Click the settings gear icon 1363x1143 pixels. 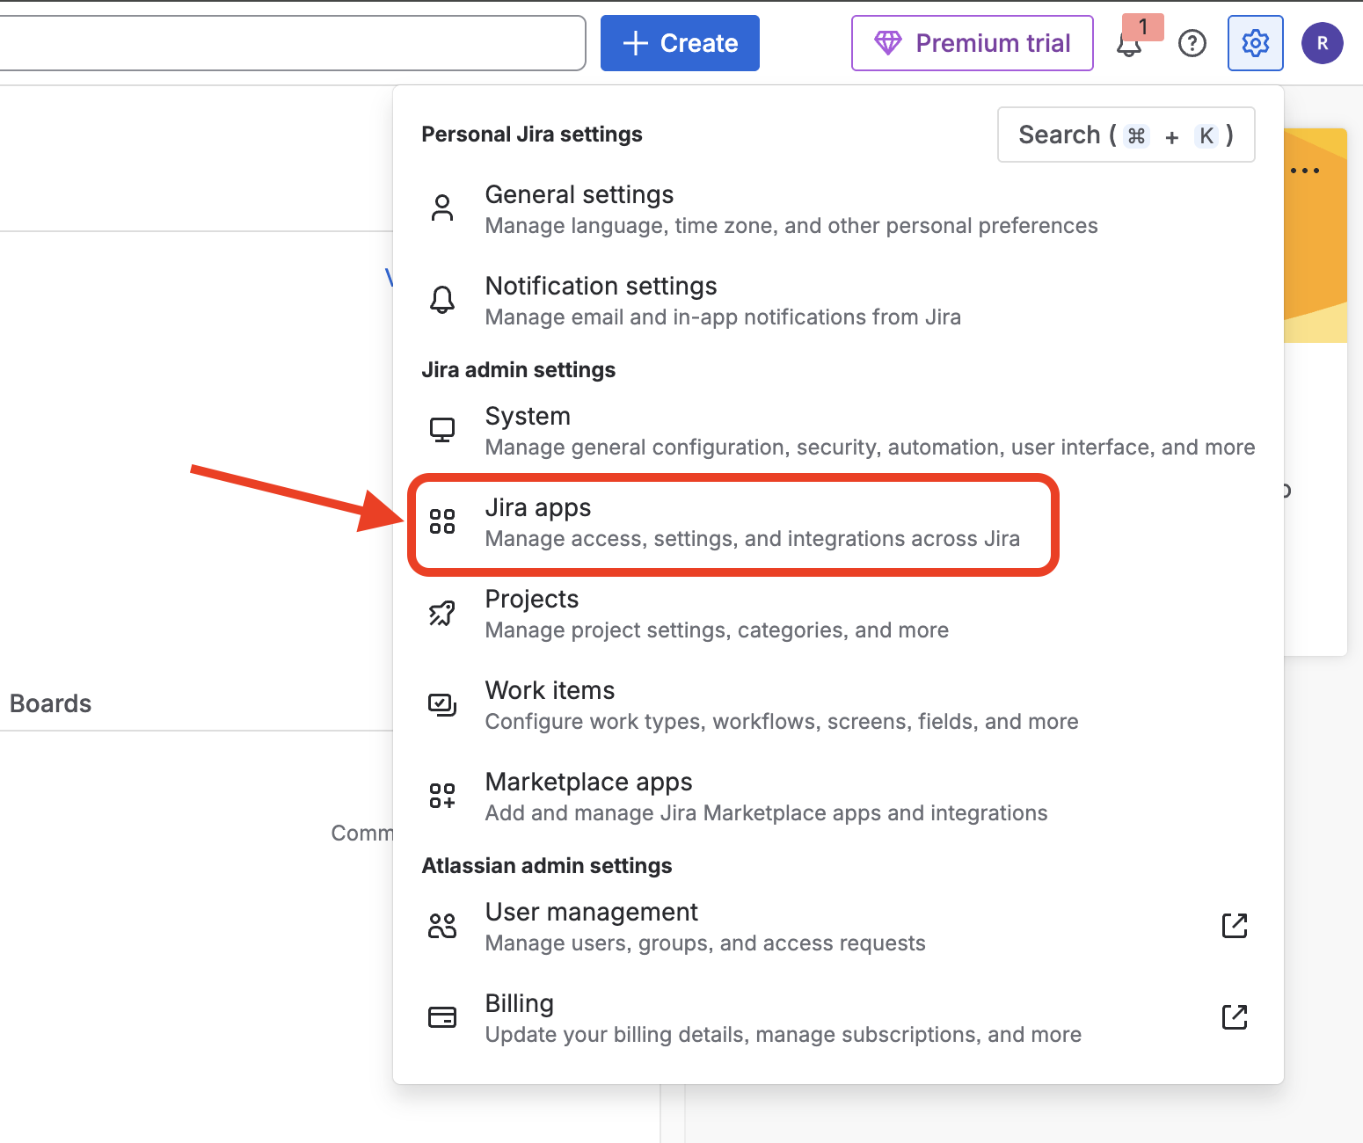[x=1255, y=43]
